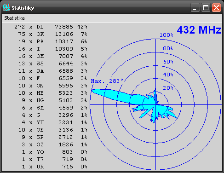Viewport: 224px width, 173px height.
Task: Select the 10 x F row
Action: coord(52,78)
